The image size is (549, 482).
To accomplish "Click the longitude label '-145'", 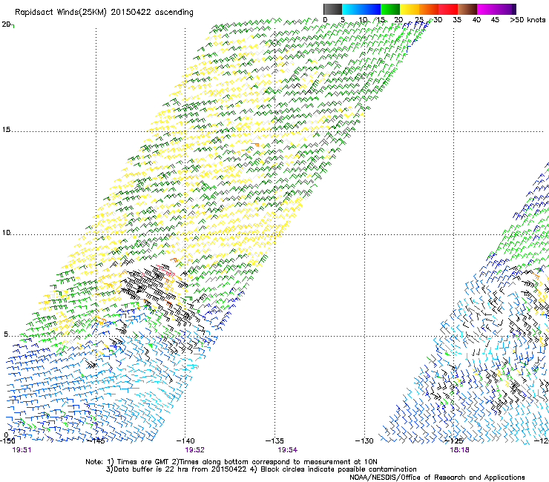I will point(96,441).
